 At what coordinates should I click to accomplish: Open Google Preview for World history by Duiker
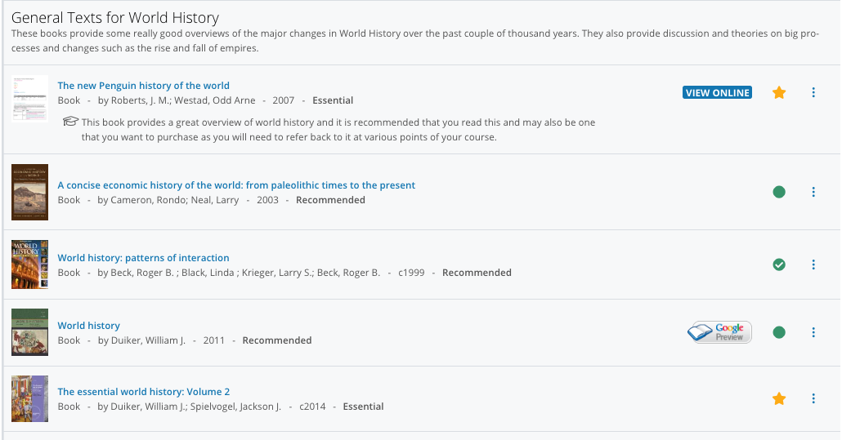coord(719,332)
